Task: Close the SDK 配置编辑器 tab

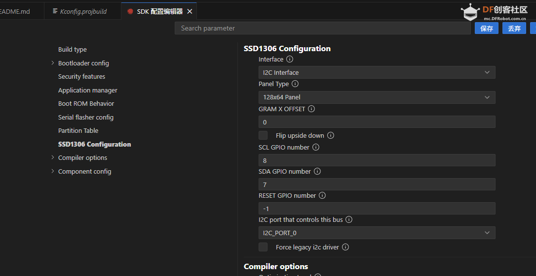Action: tap(190, 11)
